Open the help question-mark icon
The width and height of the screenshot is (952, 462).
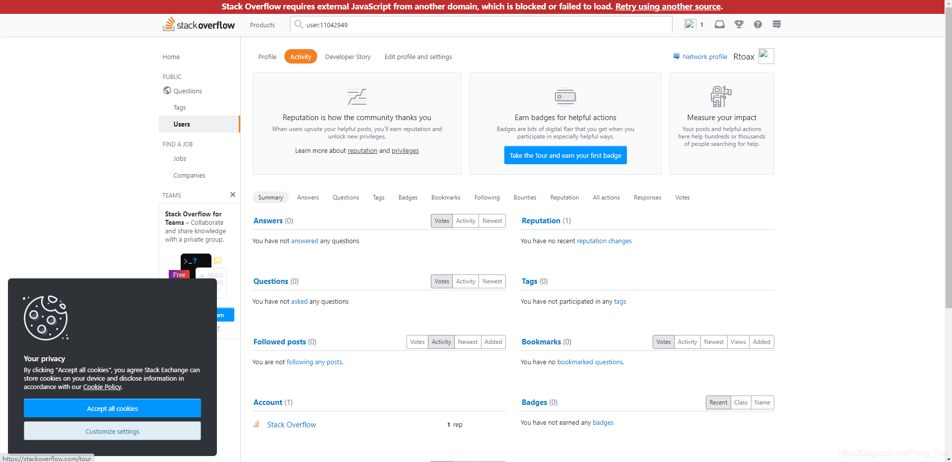click(x=757, y=24)
